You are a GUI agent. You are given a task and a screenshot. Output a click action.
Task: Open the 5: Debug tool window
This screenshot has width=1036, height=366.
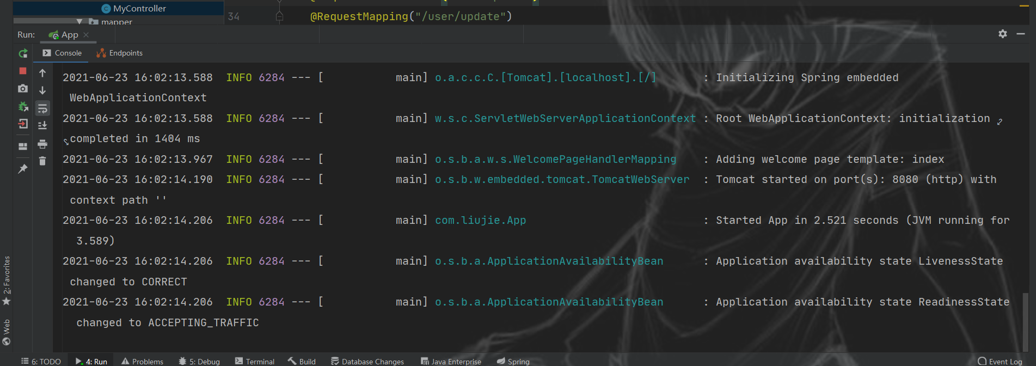pos(199,361)
